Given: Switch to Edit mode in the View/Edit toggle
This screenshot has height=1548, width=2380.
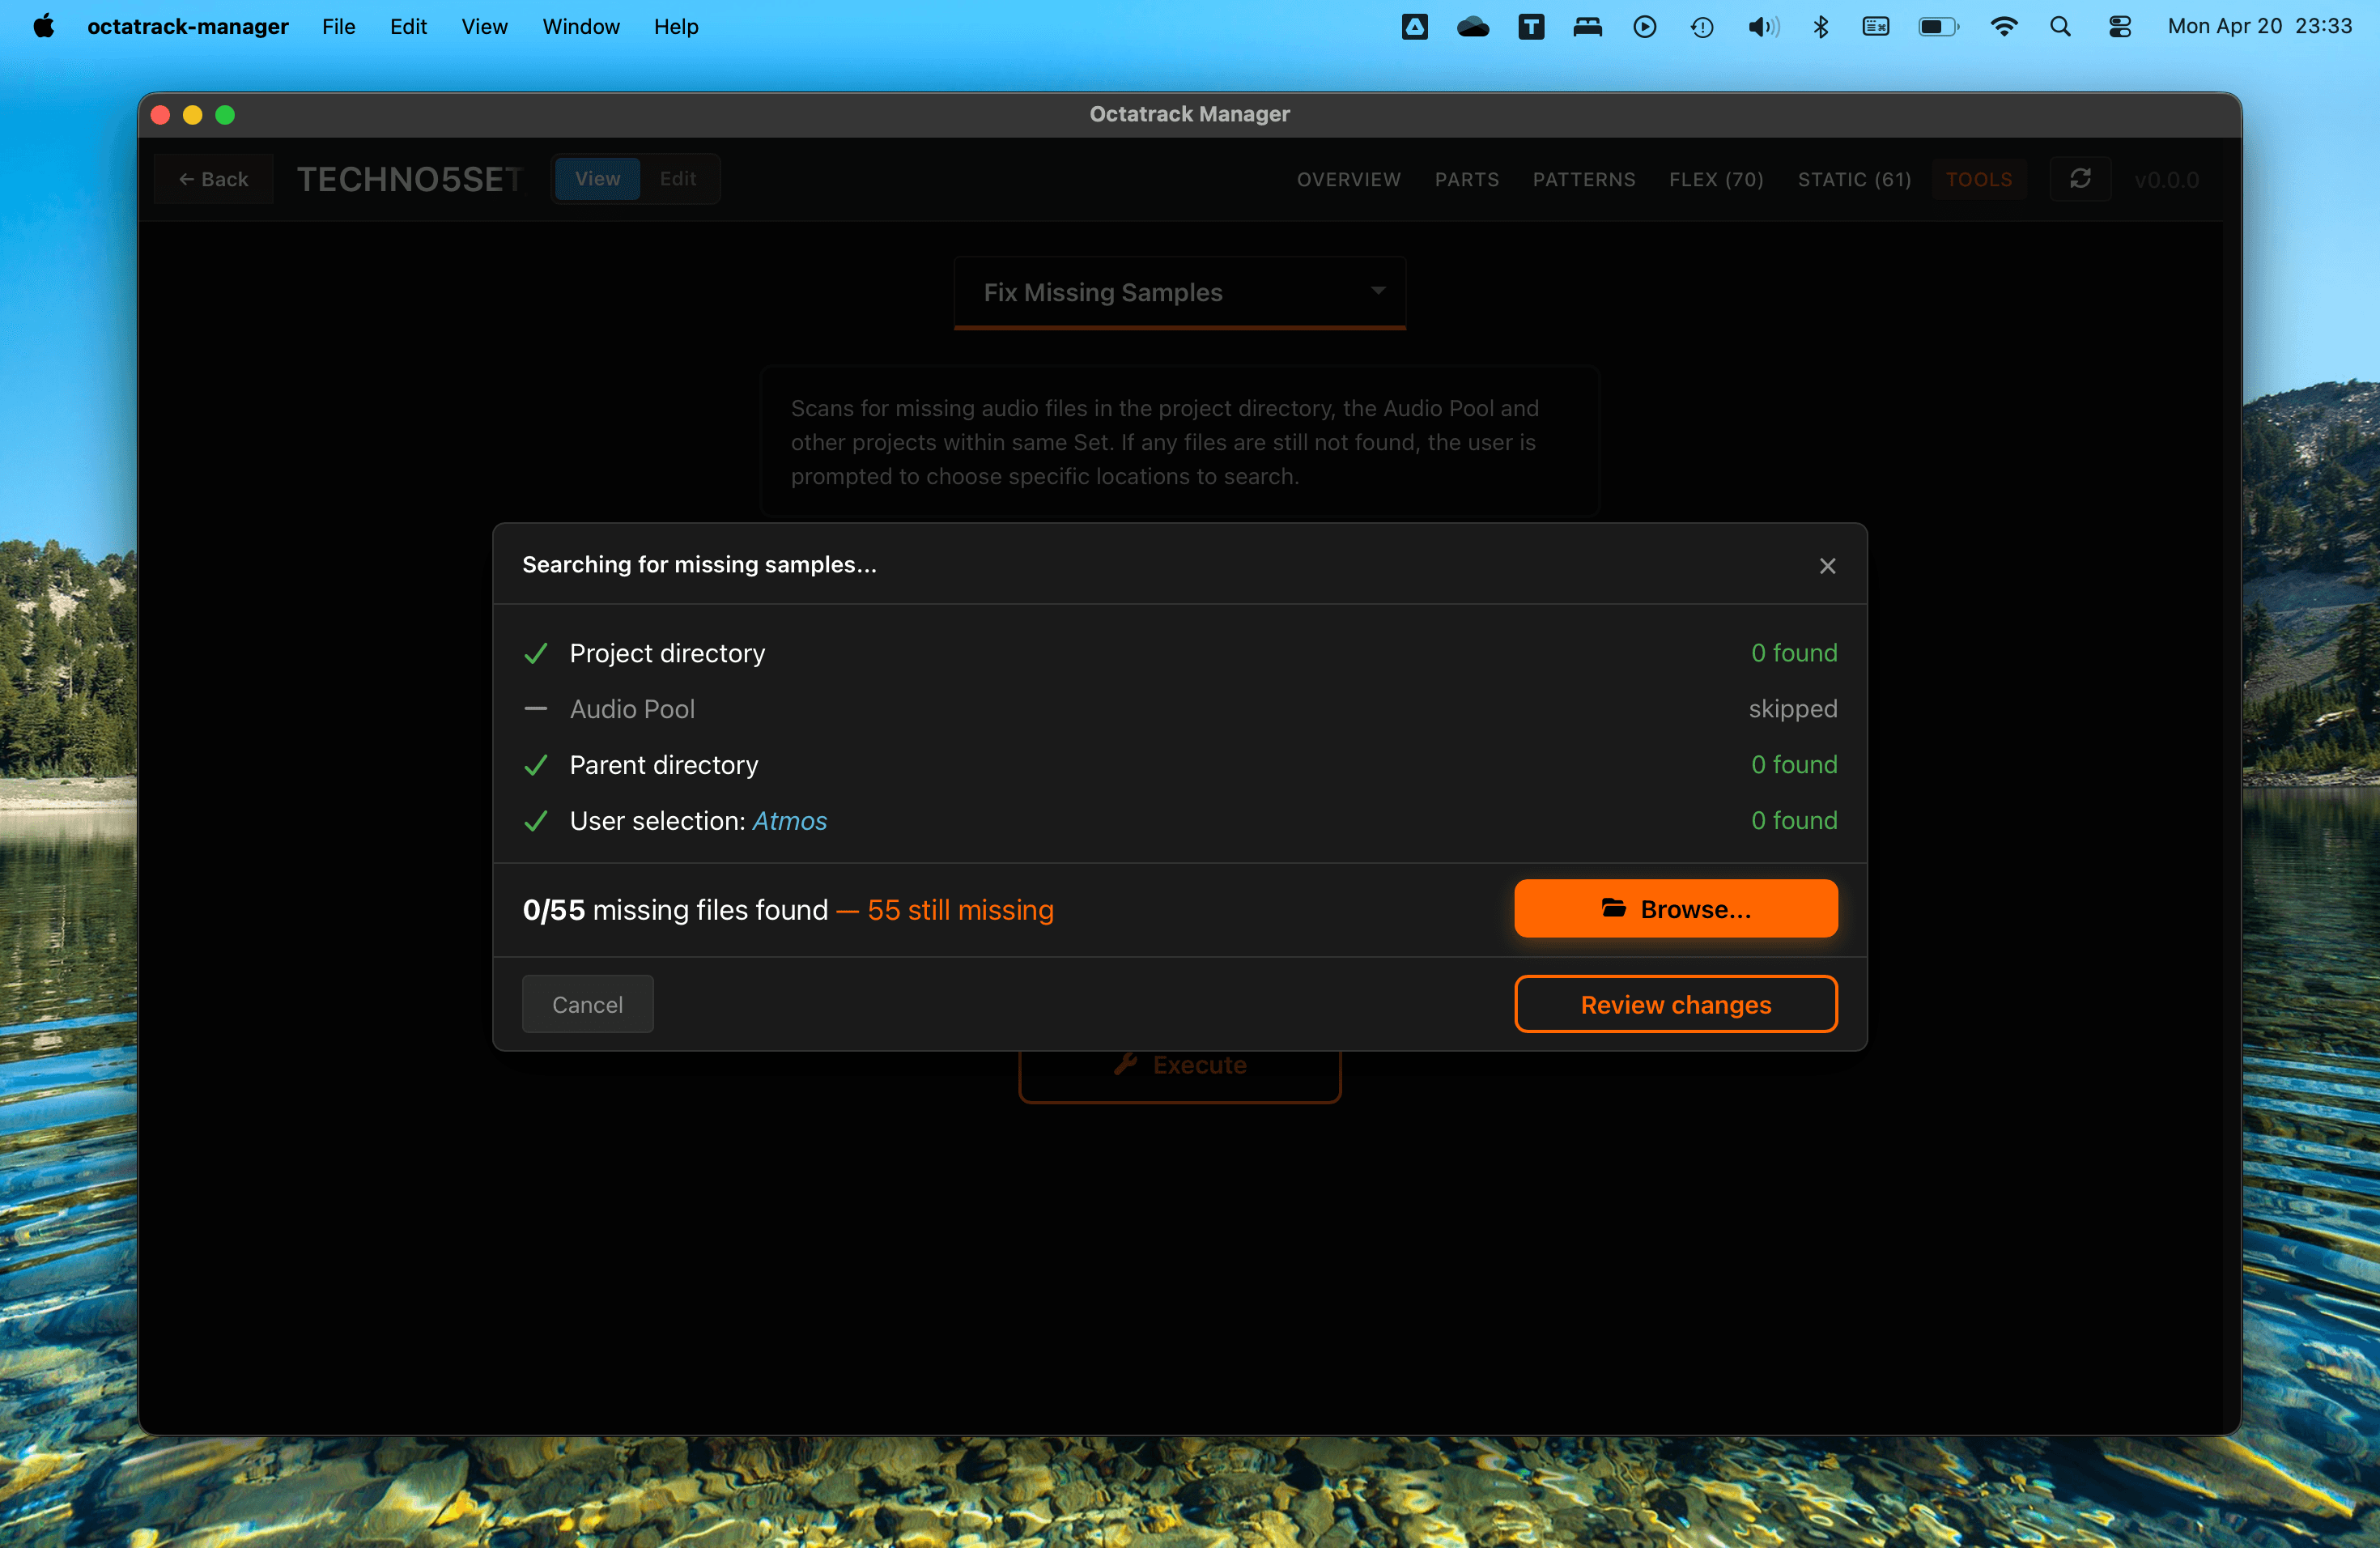Looking at the screenshot, I should (x=678, y=179).
